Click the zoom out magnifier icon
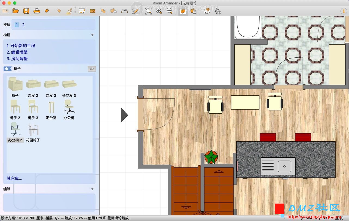The image size is (349, 221). click(170, 11)
